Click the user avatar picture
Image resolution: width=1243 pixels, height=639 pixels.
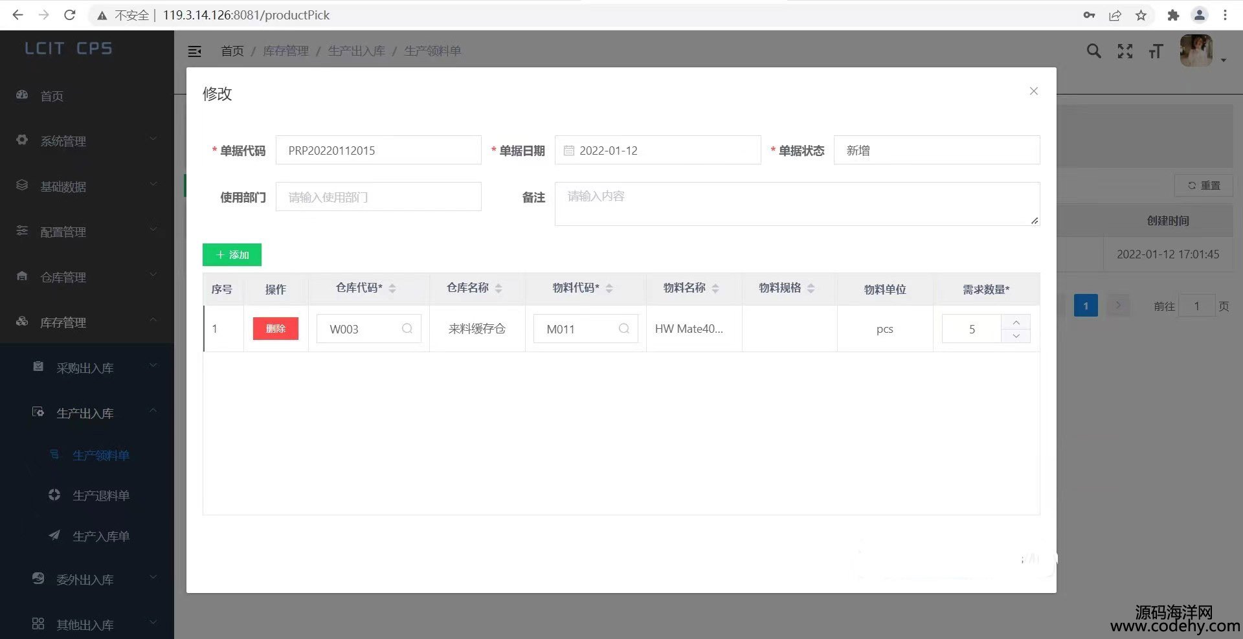(x=1196, y=50)
